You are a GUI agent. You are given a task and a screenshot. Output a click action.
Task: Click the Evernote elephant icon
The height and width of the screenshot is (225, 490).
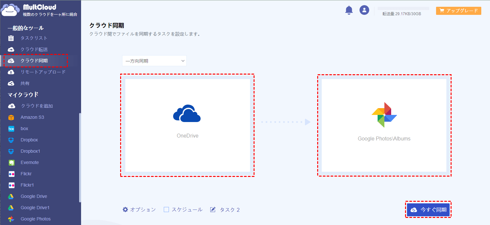(x=11, y=162)
